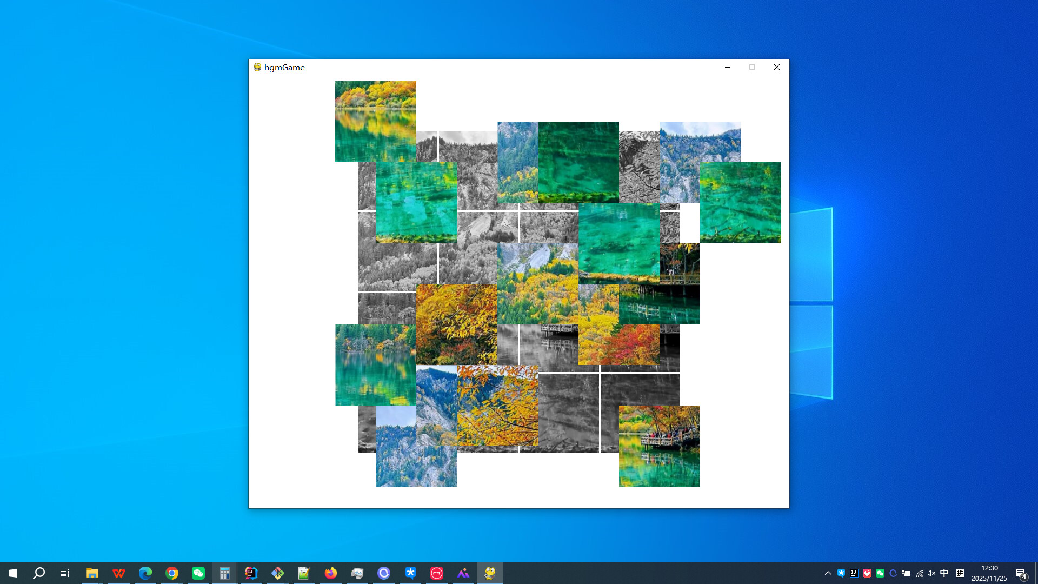Open Windows Search

38,573
